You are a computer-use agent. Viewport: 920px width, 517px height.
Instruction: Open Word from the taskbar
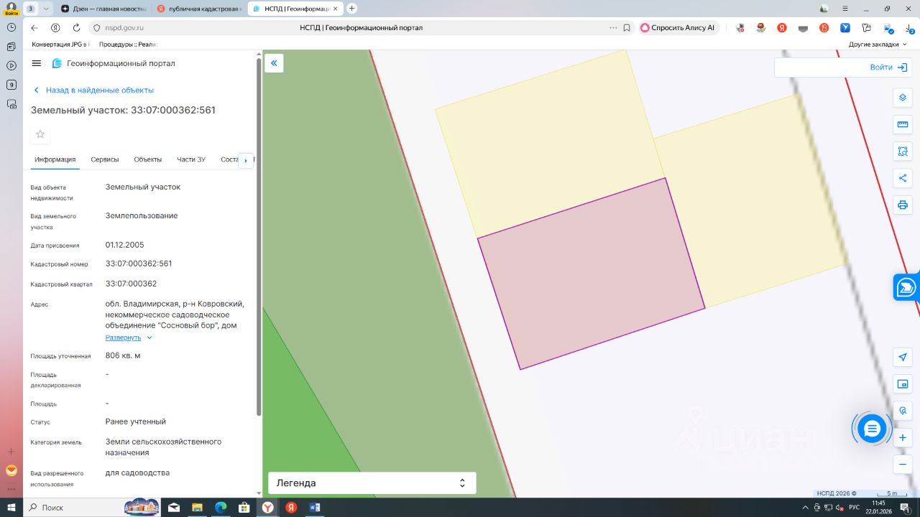pos(314,507)
